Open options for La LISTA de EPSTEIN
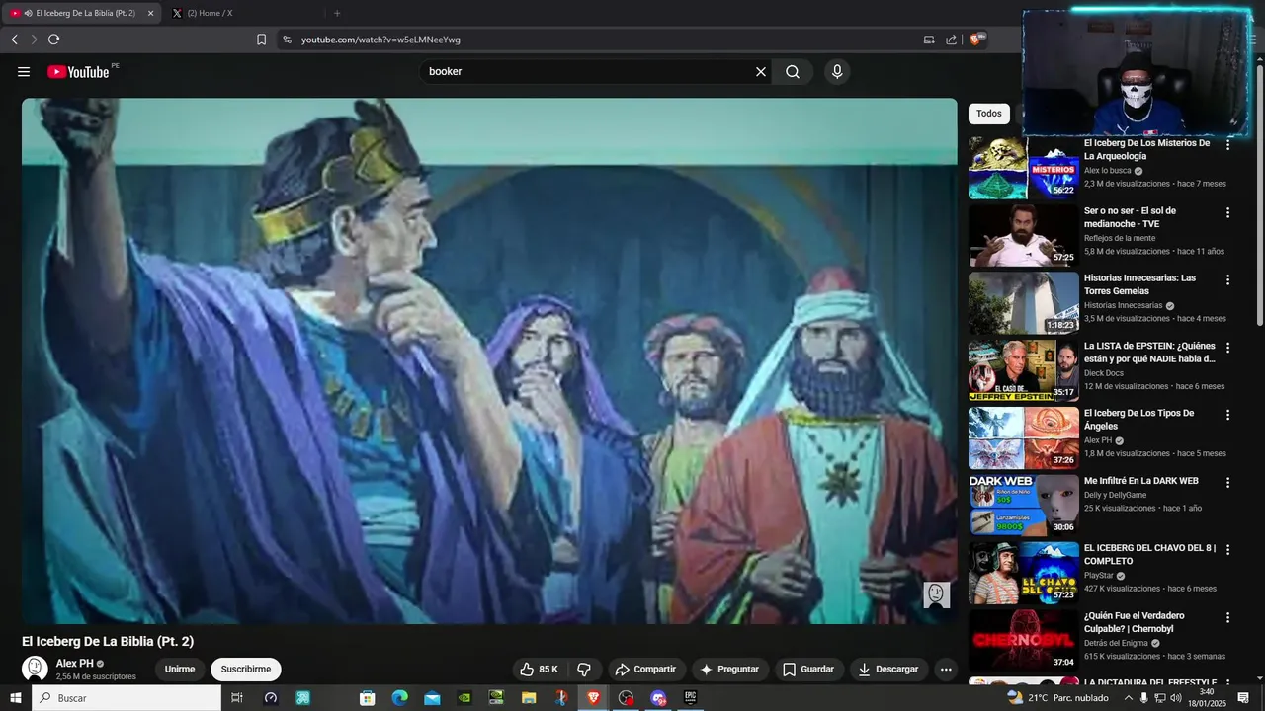Screen dimensions: 1265x711 pyautogui.click(x=1227, y=348)
